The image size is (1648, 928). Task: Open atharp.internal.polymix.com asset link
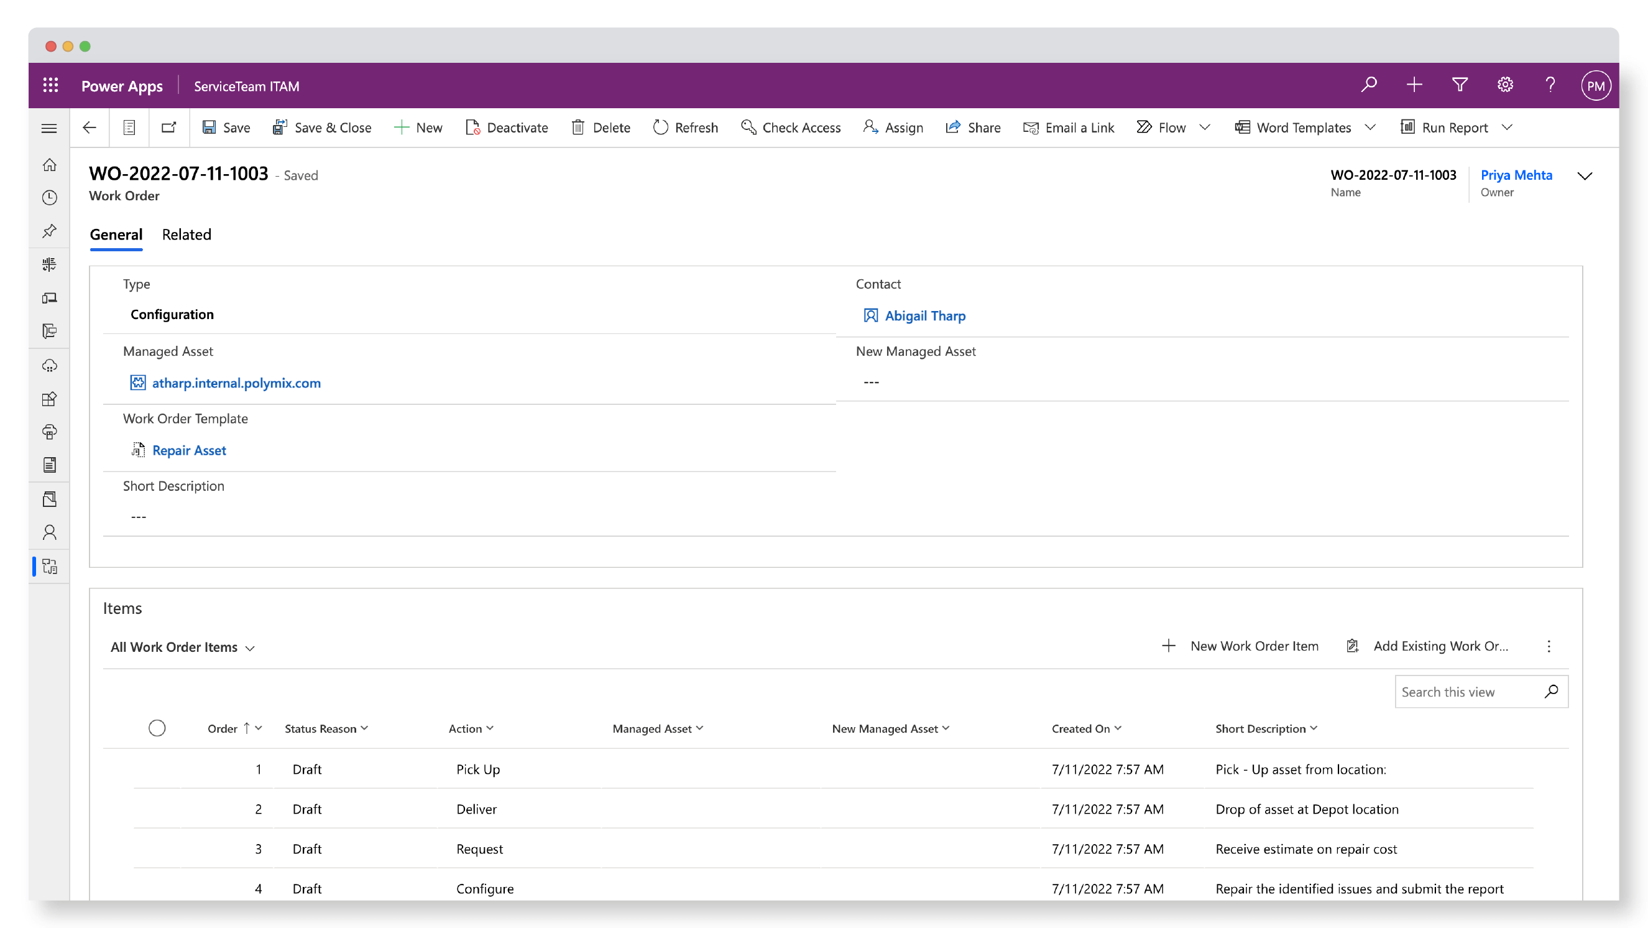236,383
